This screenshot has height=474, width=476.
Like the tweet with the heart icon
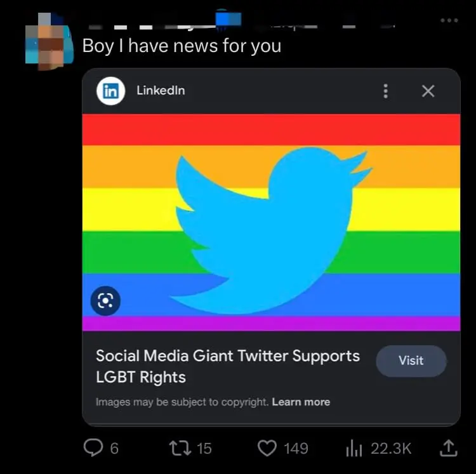tap(267, 448)
